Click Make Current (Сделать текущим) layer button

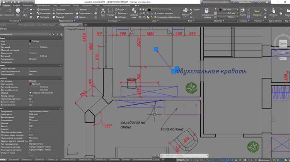pyautogui.click(x=163, y=13)
